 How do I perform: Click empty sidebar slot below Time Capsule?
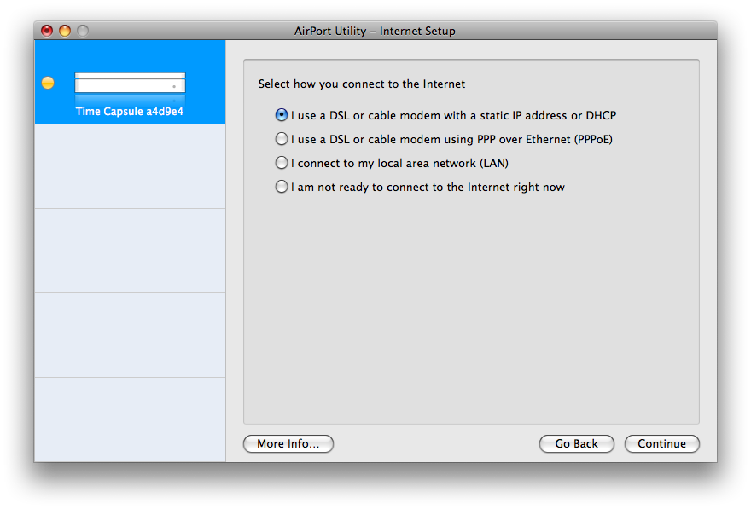click(x=130, y=166)
